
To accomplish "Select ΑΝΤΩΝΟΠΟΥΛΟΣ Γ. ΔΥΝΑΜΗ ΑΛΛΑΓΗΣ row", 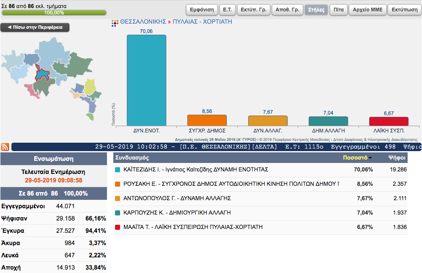I will [x=260, y=199].
